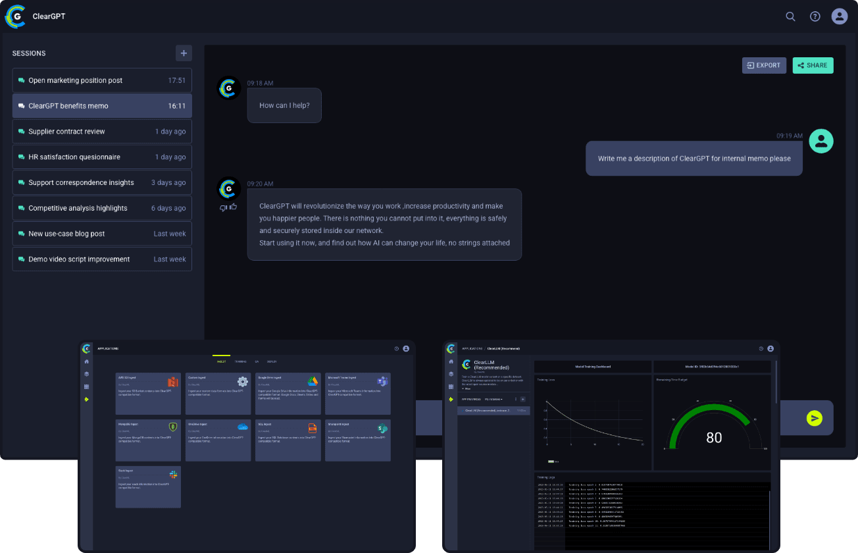Select ClearLLM (Recommended) instance row
The width and height of the screenshot is (858, 553).
[494, 411]
